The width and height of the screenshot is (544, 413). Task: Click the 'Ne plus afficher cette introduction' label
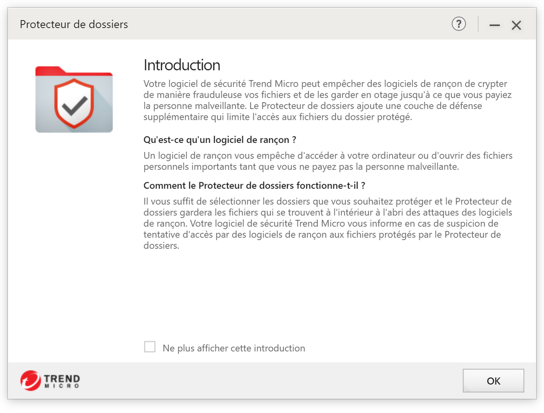(x=234, y=348)
